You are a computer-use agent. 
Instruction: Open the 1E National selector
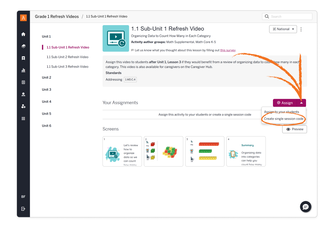[283, 29]
